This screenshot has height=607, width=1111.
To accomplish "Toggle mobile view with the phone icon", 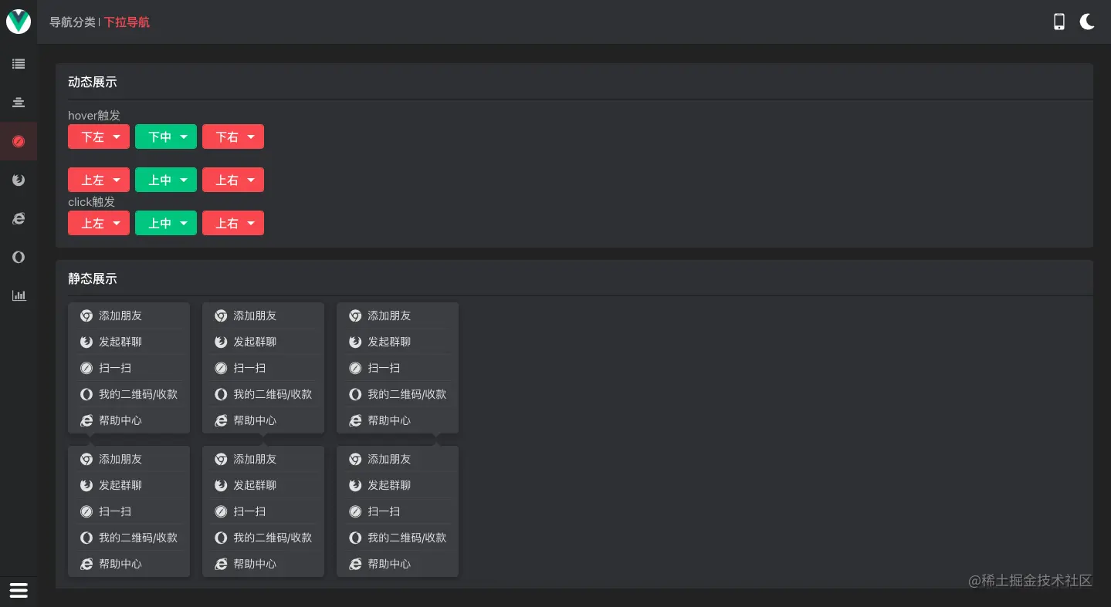I will [1059, 22].
